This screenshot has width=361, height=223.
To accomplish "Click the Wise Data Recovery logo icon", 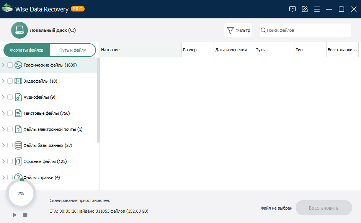I will coord(7,8).
